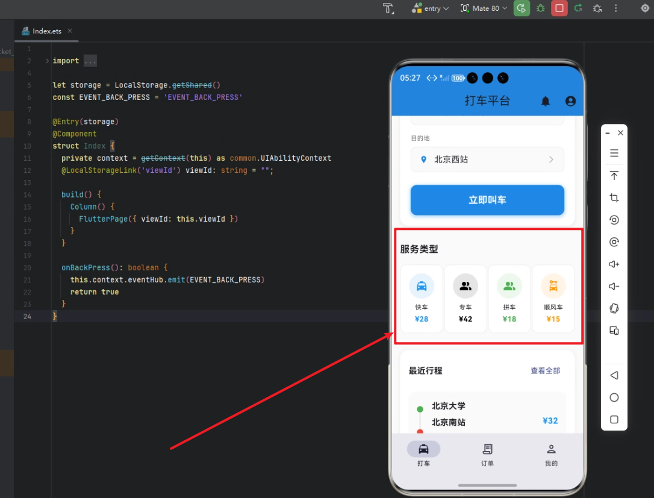The image size is (654, 498).
Task: Click the 服务类型 heading
Action: coord(419,249)
